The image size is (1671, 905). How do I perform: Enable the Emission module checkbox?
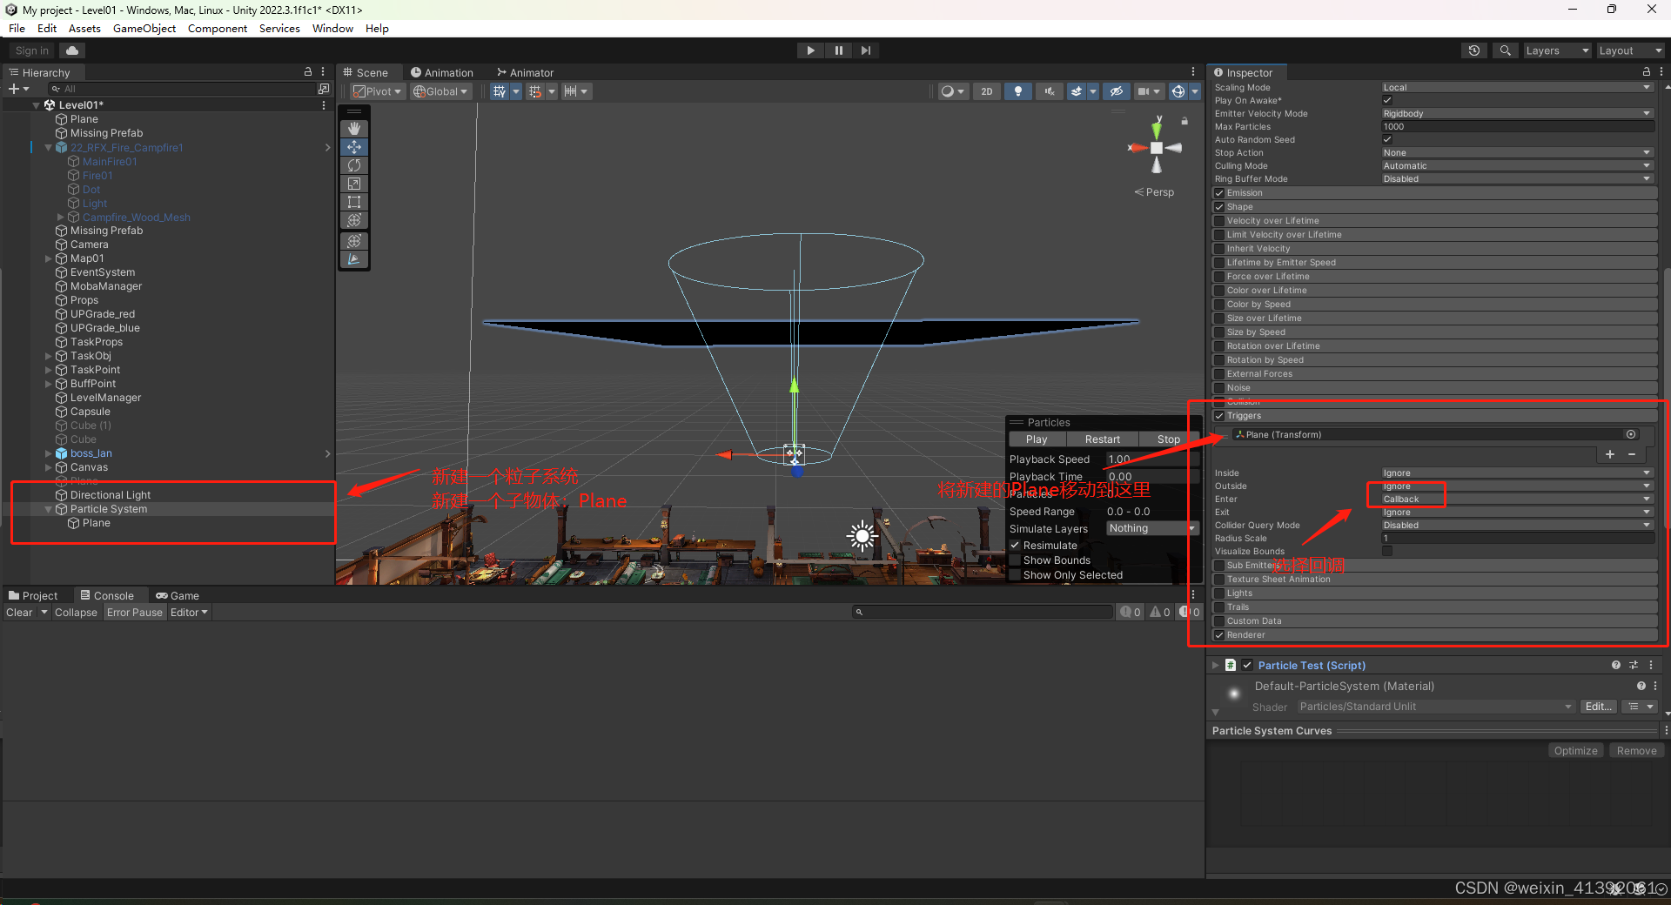1220,192
